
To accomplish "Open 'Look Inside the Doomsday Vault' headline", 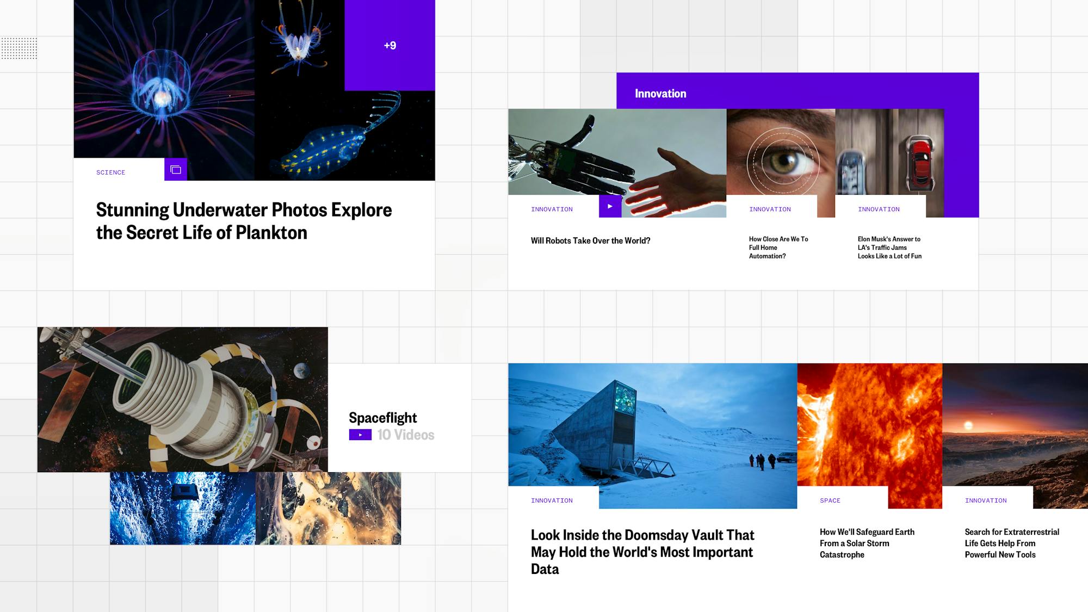I will point(642,552).
